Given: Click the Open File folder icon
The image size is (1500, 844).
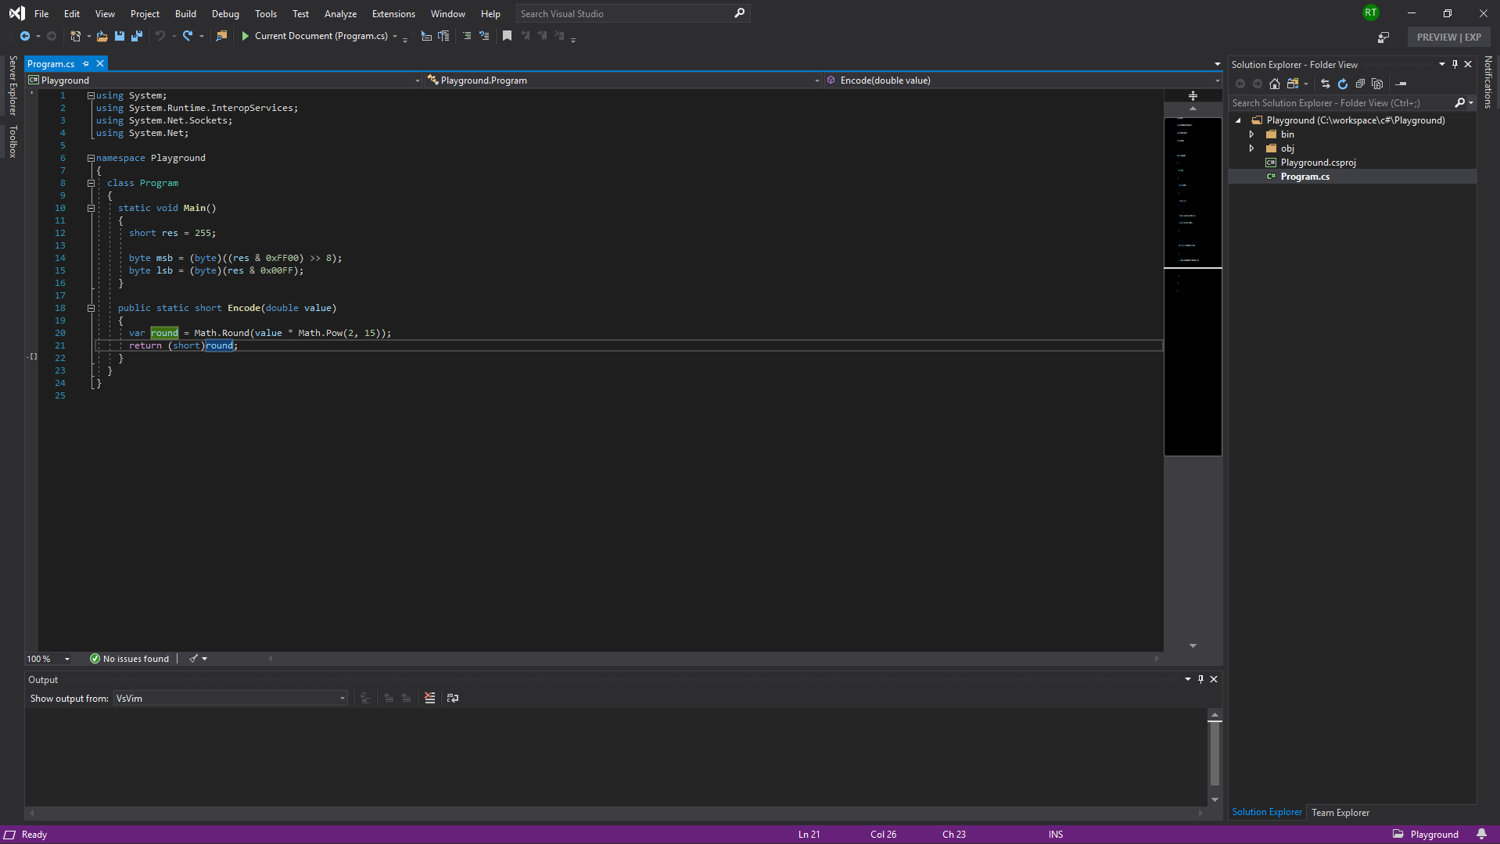Looking at the screenshot, I should click(x=102, y=36).
